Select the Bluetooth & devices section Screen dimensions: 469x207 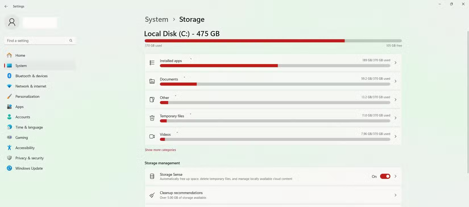point(32,76)
